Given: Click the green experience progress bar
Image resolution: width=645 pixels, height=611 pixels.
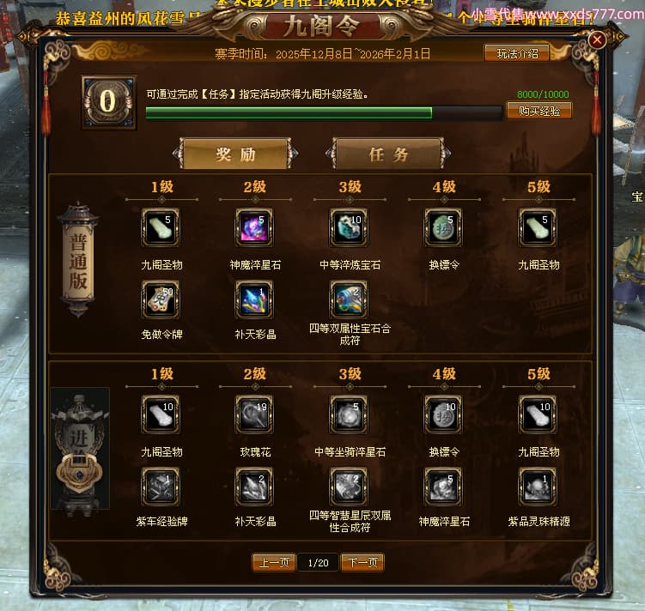Looking at the screenshot, I should (324, 112).
